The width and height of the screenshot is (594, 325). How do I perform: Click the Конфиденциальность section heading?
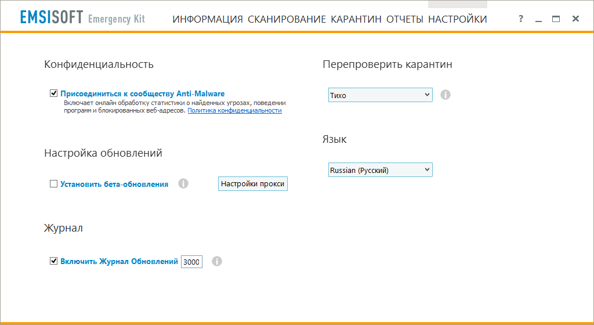[x=99, y=64]
